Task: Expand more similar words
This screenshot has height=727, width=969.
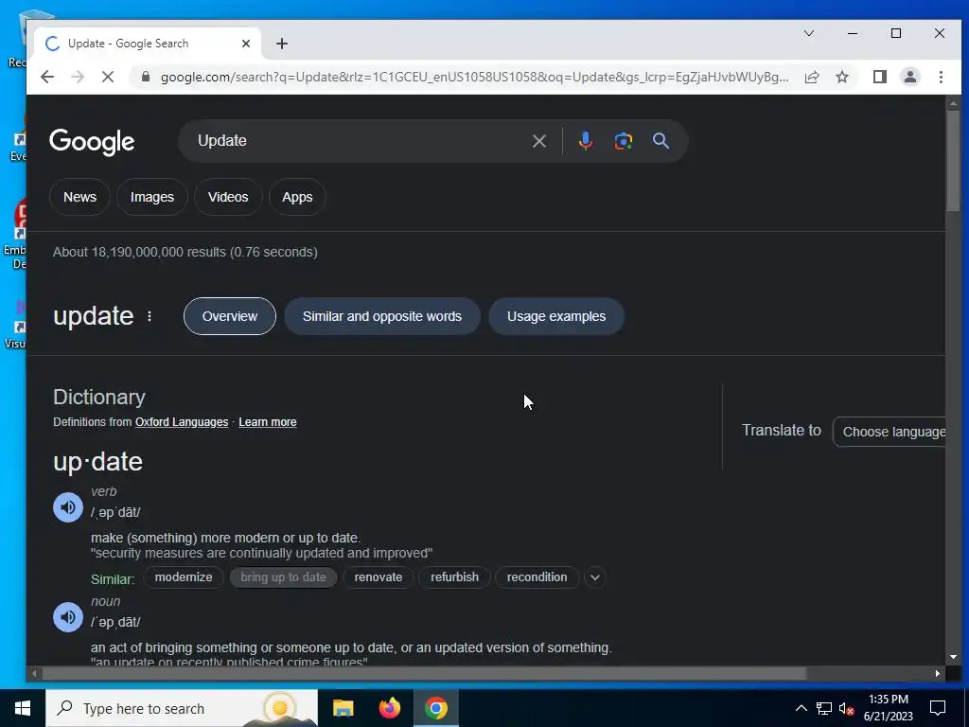Action: [x=595, y=577]
